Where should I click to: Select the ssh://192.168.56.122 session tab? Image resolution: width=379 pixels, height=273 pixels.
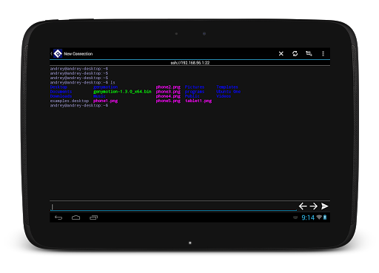point(189,63)
